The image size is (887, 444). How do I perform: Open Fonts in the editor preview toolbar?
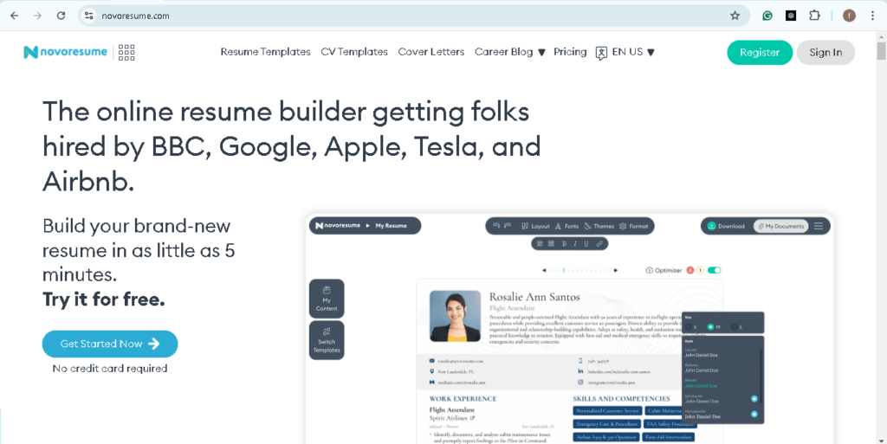pyautogui.click(x=567, y=226)
